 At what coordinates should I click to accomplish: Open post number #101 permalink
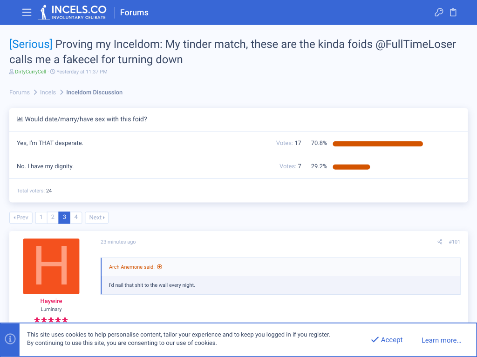pyautogui.click(x=454, y=242)
